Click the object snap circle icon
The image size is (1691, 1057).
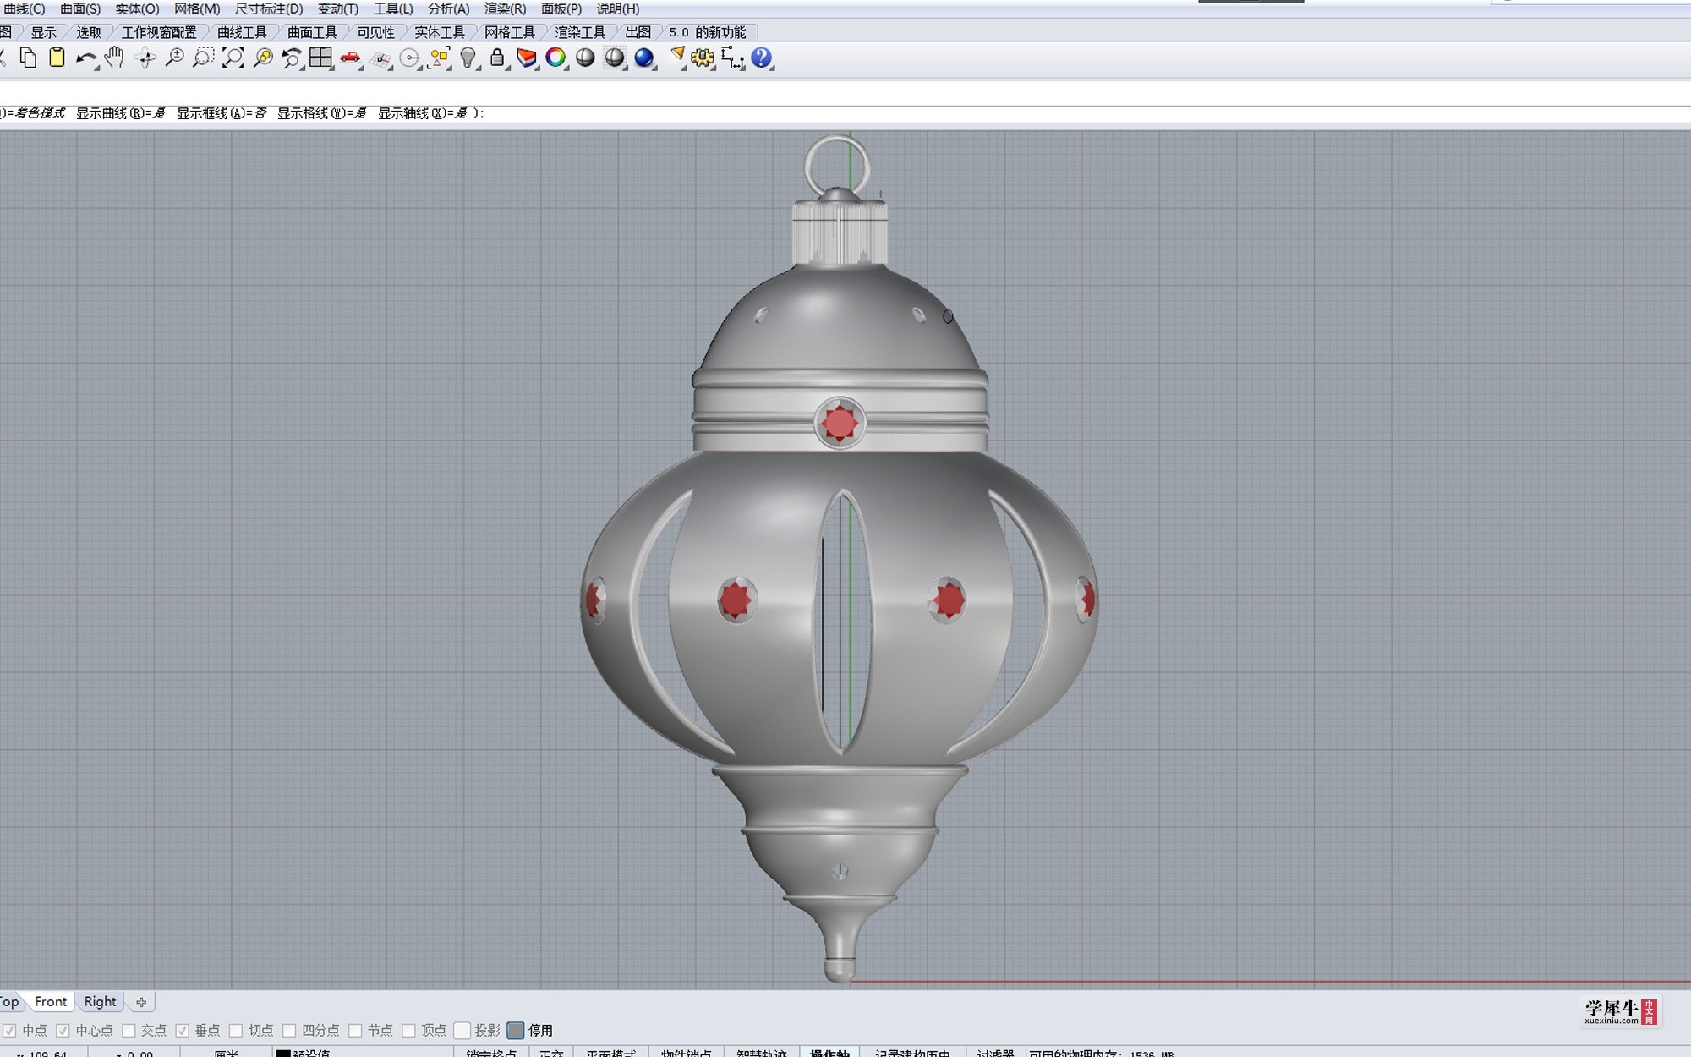[410, 58]
